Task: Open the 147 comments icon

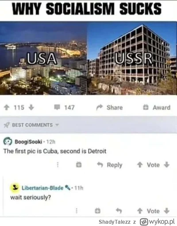Action: (57, 107)
